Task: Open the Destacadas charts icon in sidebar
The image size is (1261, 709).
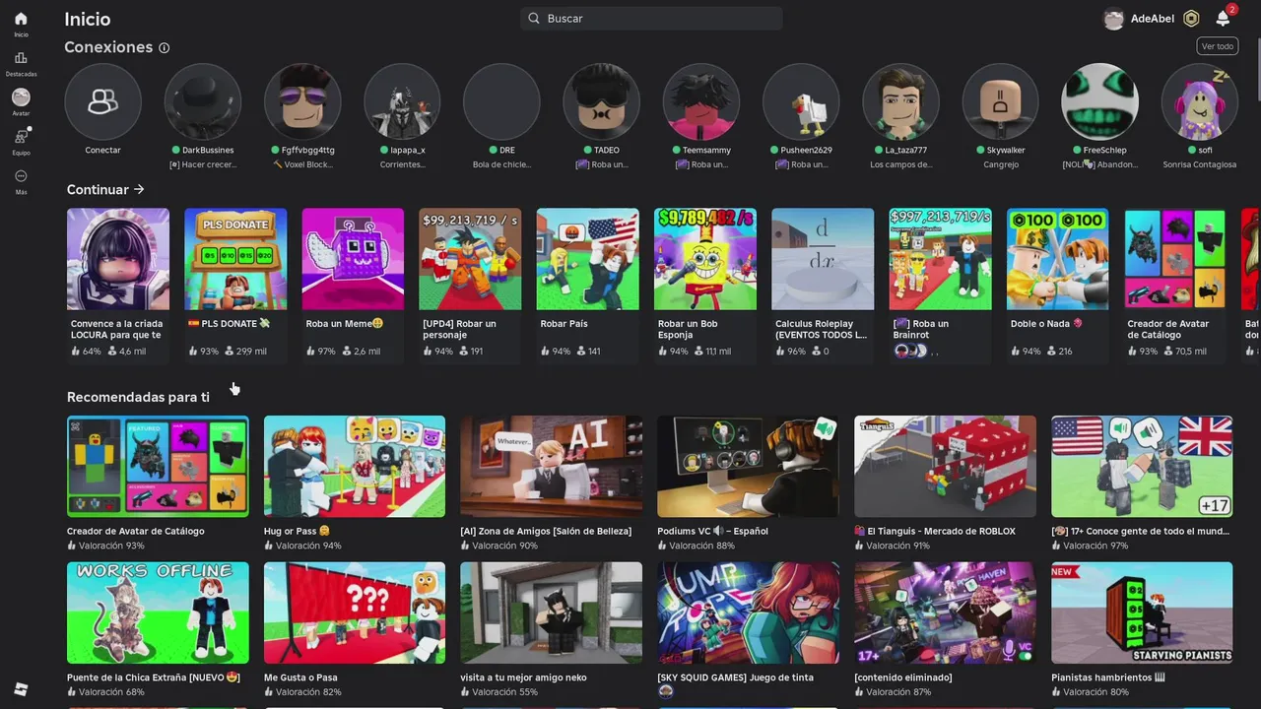Action: click(x=21, y=58)
